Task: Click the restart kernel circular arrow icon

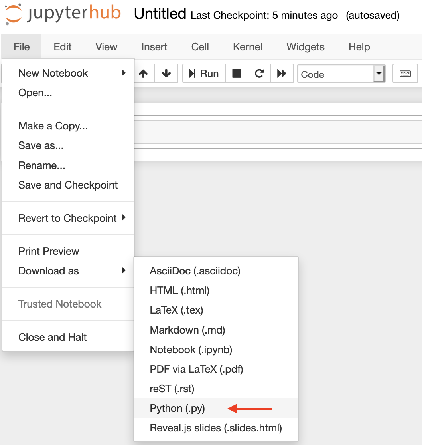Action: 259,74
